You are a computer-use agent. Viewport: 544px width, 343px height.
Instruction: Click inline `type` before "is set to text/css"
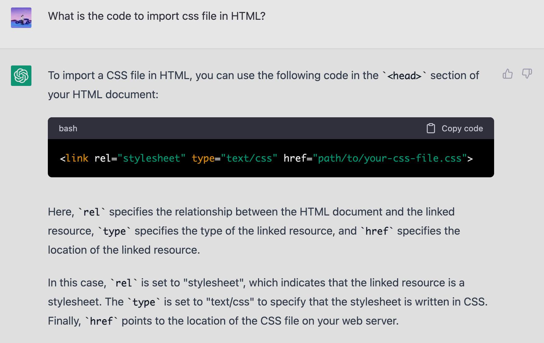[x=144, y=302]
